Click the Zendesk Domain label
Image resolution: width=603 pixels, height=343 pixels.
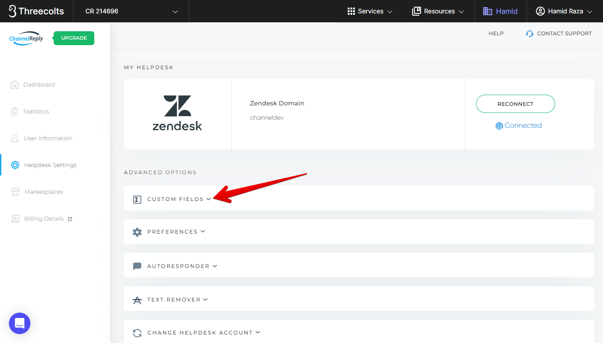[x=277, y=103]
